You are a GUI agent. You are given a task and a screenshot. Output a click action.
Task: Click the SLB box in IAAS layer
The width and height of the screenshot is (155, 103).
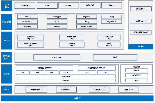click(x=66, y=90)
